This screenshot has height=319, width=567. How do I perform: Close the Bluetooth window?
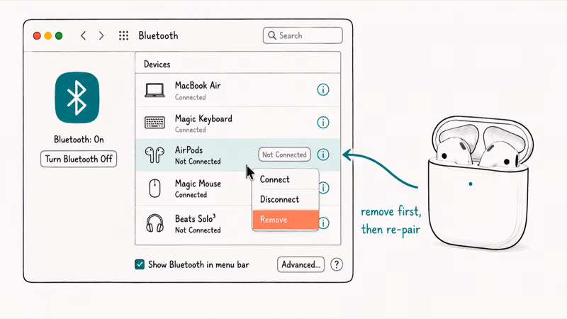37,36
